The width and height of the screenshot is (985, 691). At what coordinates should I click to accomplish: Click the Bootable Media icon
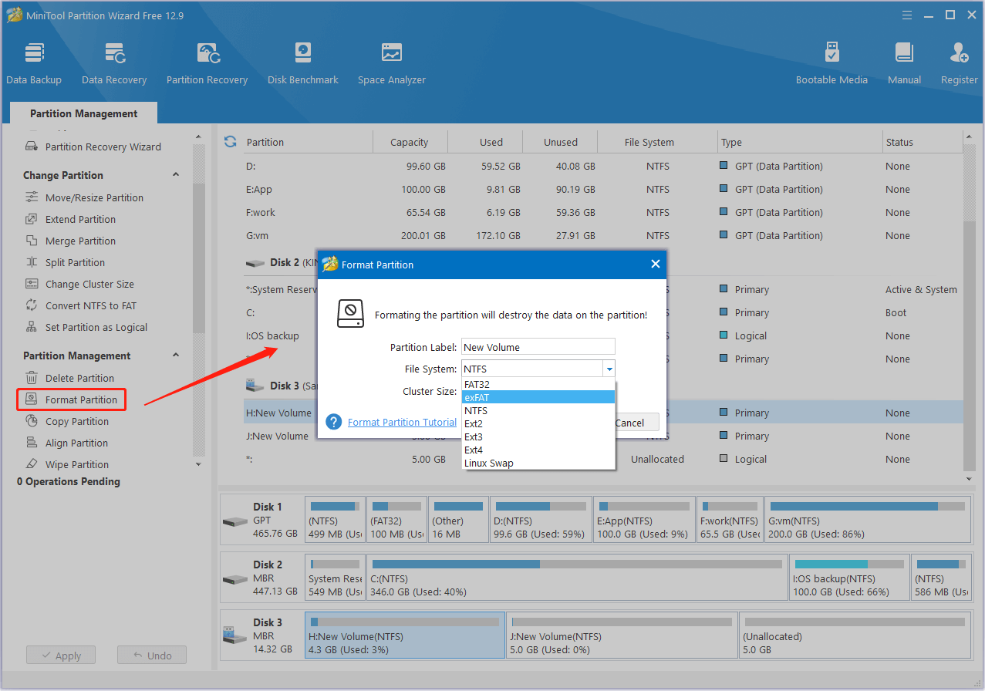tap(832, 63)
